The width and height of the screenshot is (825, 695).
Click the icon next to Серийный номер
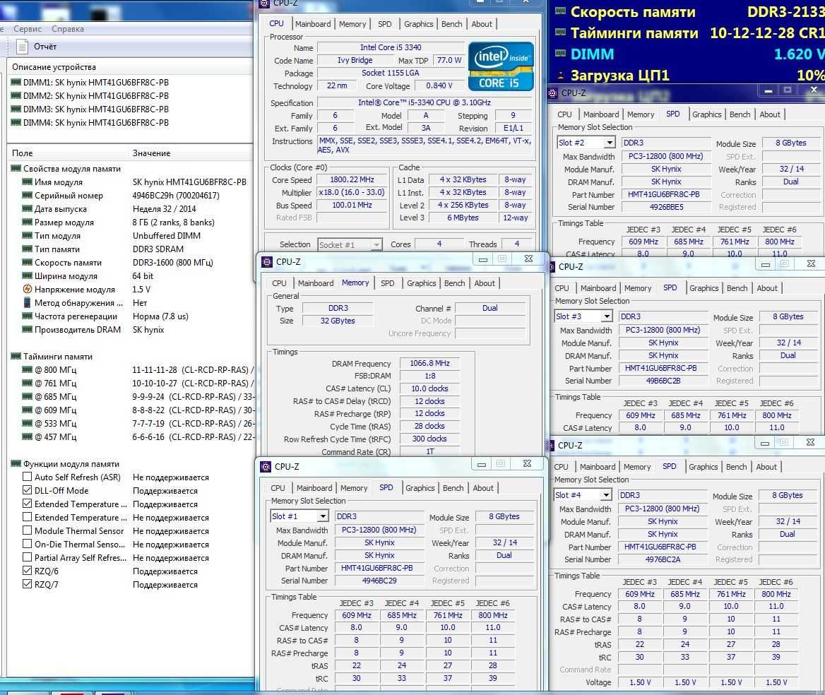(x=28, y=195)
